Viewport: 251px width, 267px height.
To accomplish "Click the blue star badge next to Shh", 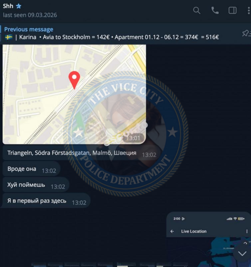I will (x=19, y=6).
